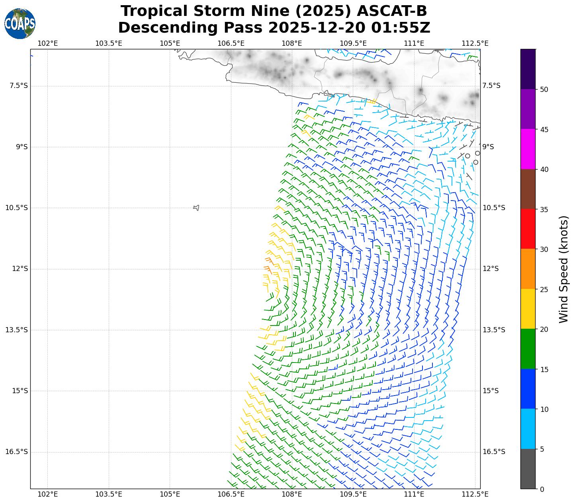Click the 'Descending Pass 2025-12-20 01:55Z' subtitle

click(274, 28)
